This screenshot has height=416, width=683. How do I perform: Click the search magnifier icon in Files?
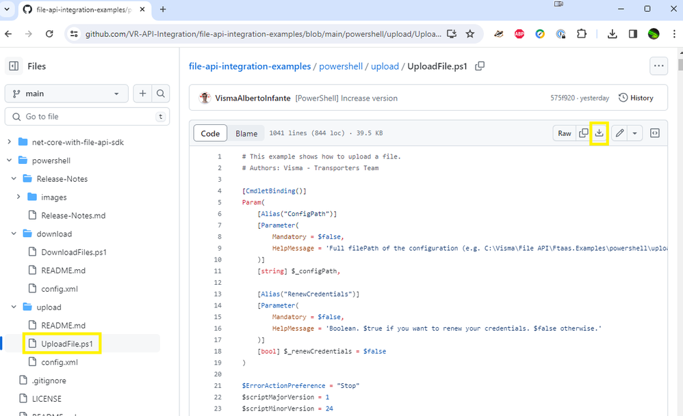pyautogui.click(x=160, y=94)
